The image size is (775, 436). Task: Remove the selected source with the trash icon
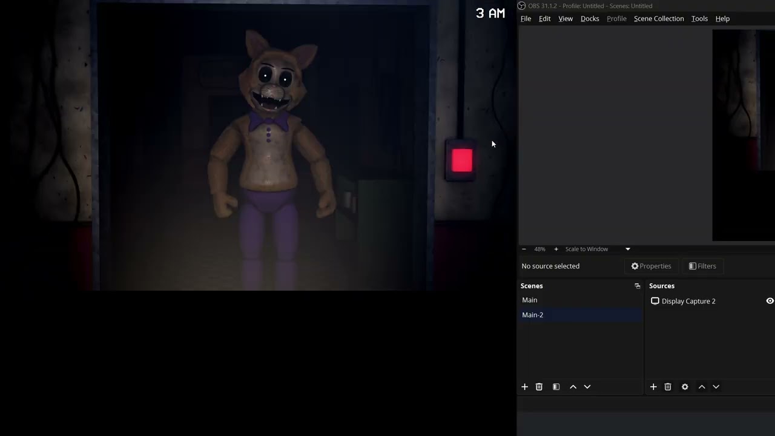[668, 387]
